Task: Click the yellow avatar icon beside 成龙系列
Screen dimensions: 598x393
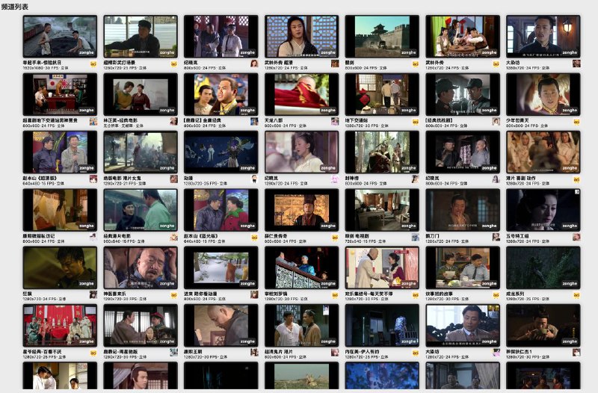Action: coord(576,294)
